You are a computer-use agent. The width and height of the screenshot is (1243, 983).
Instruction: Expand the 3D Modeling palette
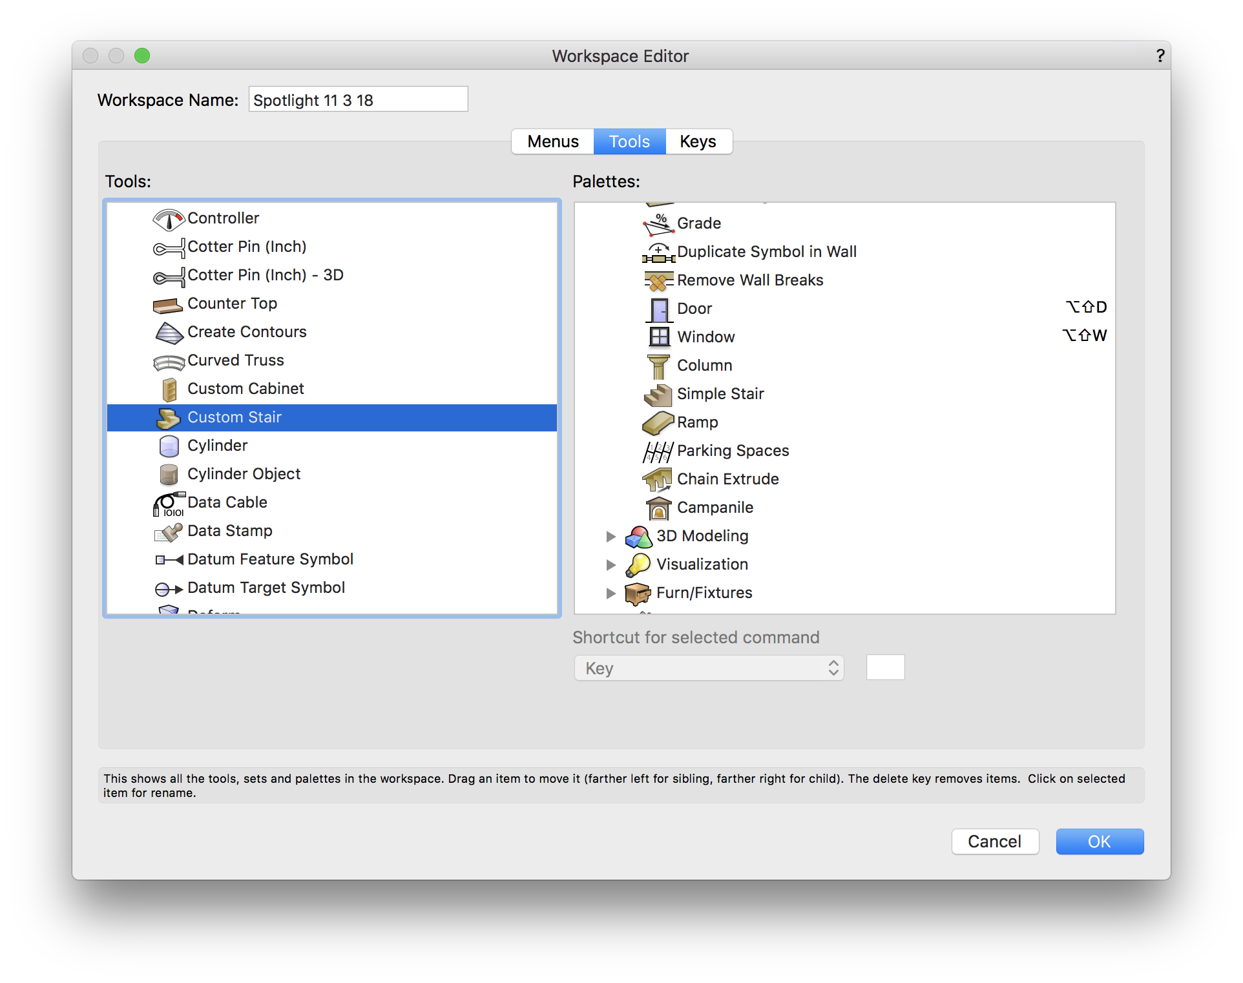coord(611,536)
